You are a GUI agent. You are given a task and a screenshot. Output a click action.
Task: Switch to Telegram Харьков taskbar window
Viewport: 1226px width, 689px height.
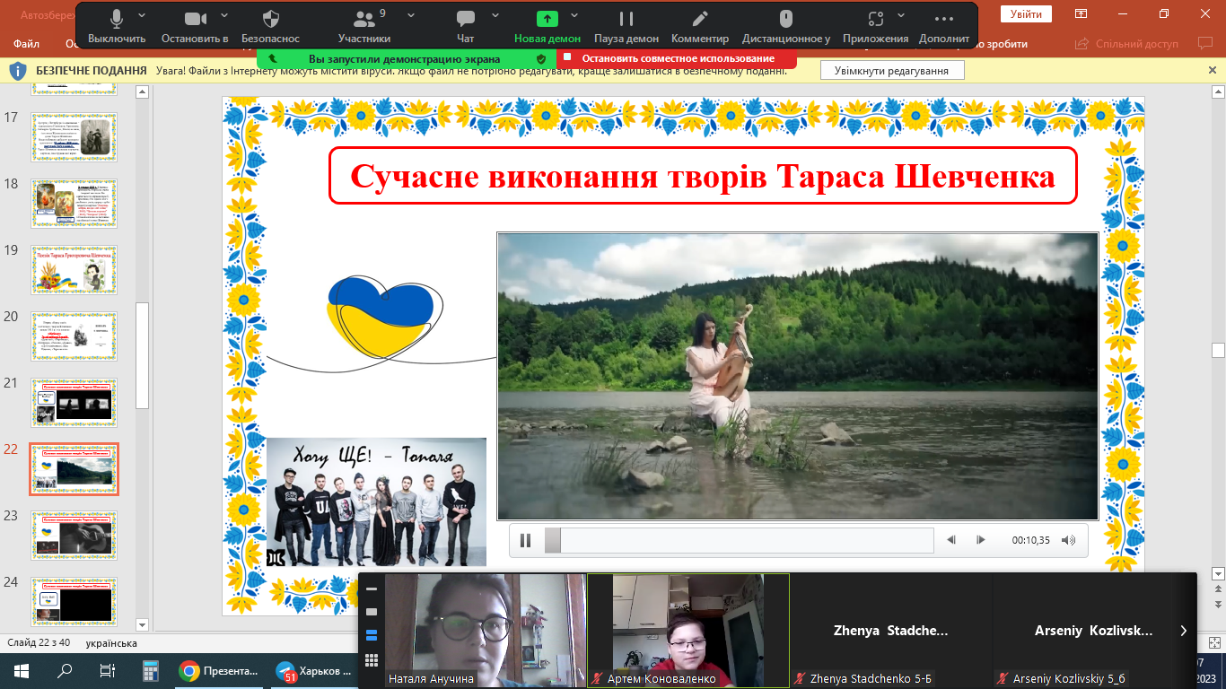pyautogui.click(x=315, y=670)
